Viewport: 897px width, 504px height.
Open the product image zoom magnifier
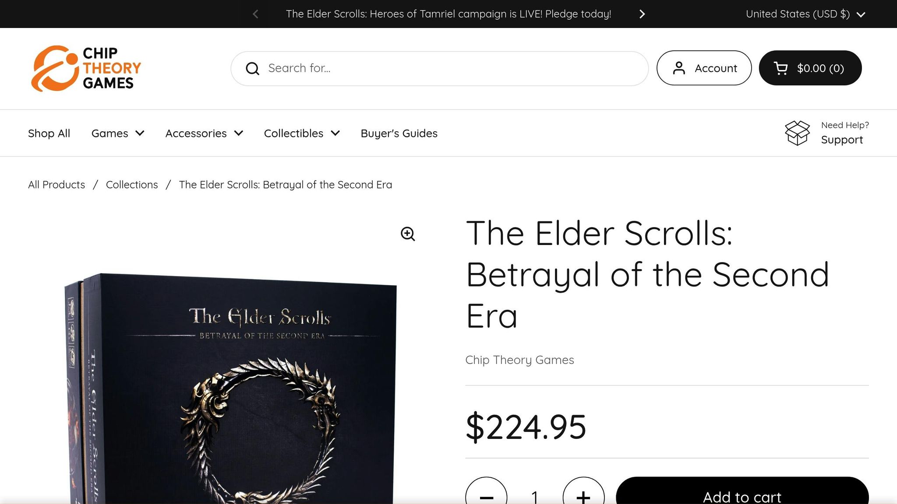pos(408,234)
